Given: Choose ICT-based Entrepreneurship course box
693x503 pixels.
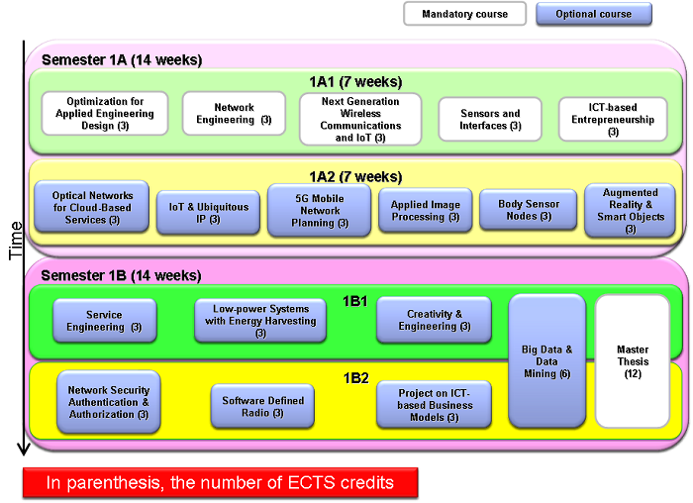Looking at the screenshot, I should [613, 119].
